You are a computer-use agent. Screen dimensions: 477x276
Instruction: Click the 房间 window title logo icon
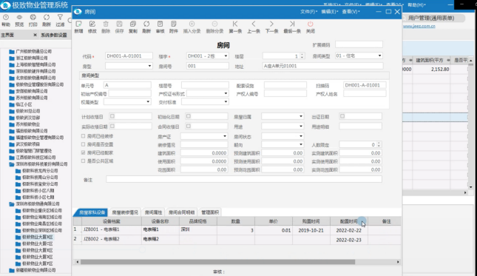(78, 12)
